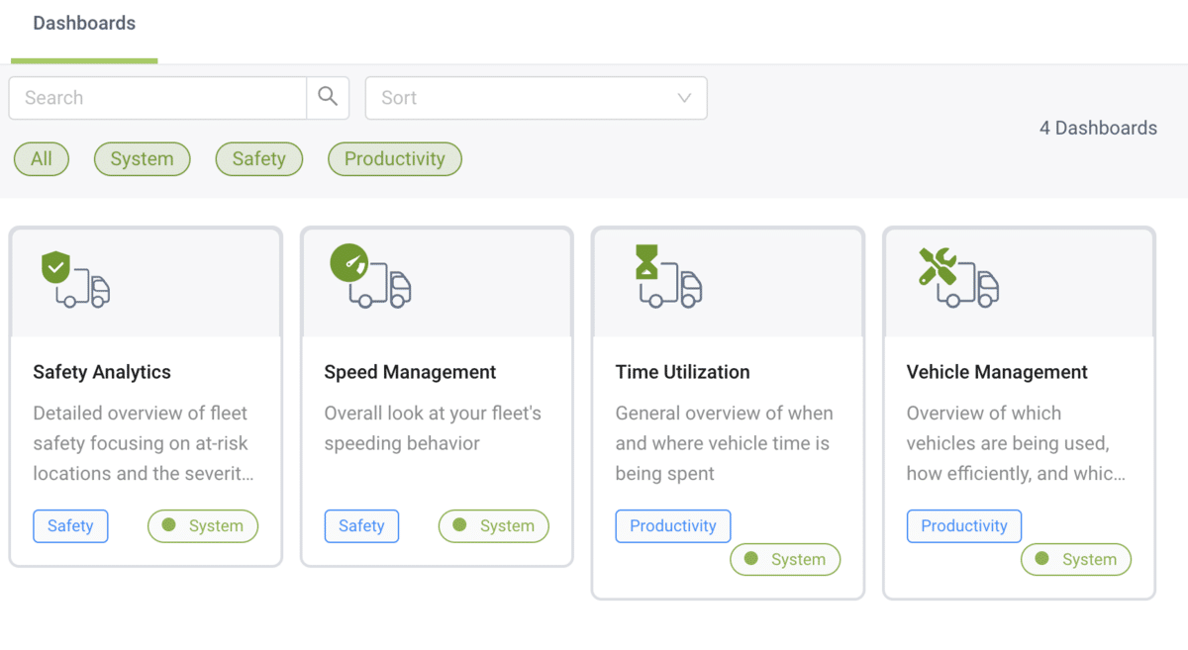Toggle the Productivity filter chip
This screenshot has width=1188, height=650.
394,159
